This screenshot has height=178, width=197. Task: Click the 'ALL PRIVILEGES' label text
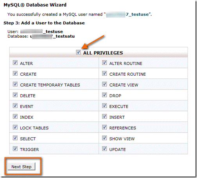pos(103,53)
